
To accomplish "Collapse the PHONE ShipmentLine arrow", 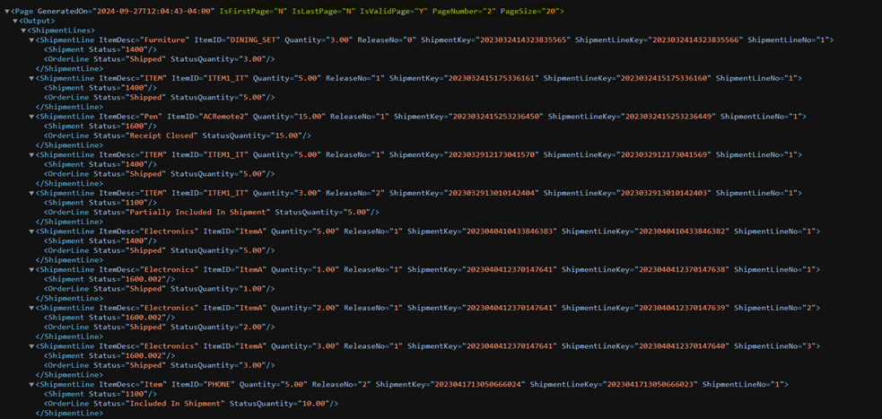I will coord(32,385).
